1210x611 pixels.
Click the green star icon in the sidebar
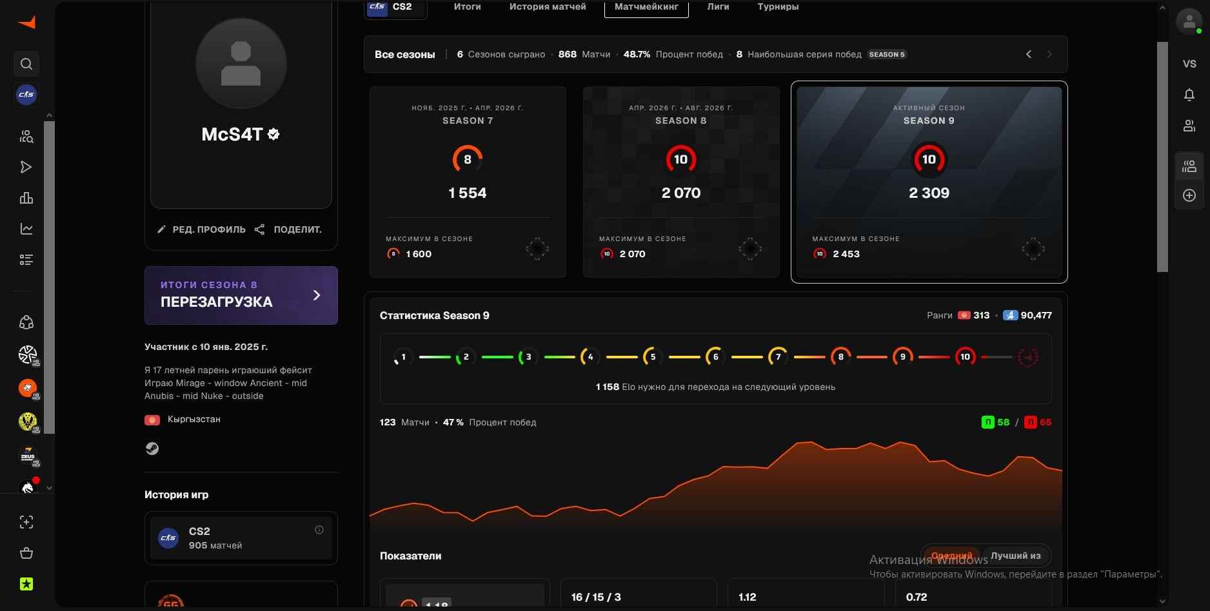(26, 584)
